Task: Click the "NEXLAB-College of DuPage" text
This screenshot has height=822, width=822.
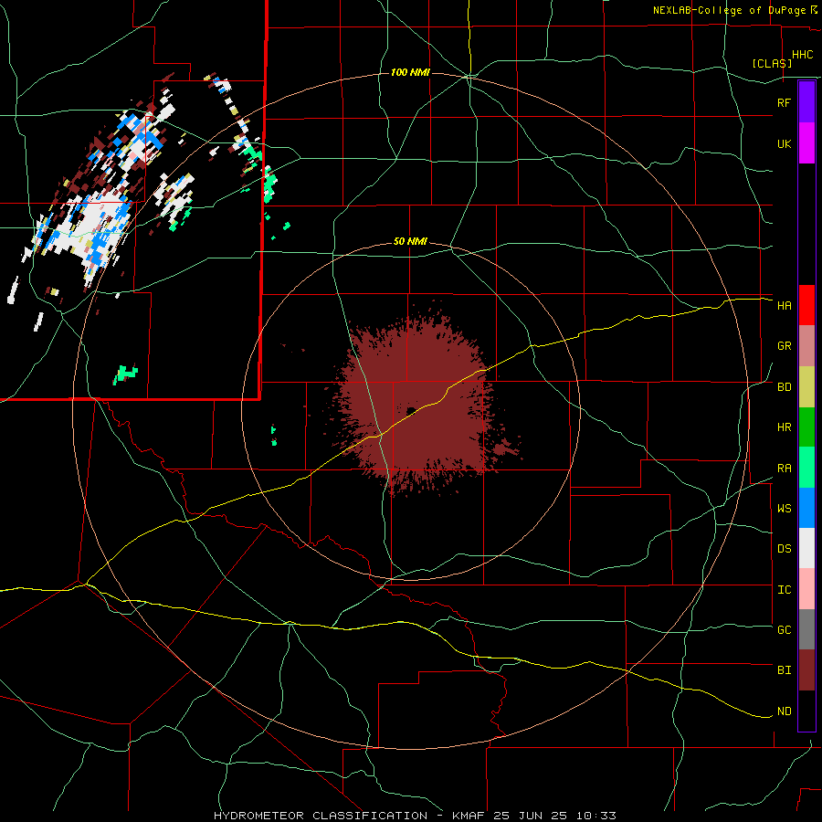Action: 729,10
